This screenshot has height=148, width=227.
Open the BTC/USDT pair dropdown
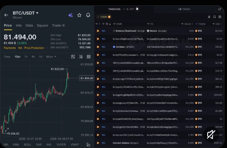[25, 13]
